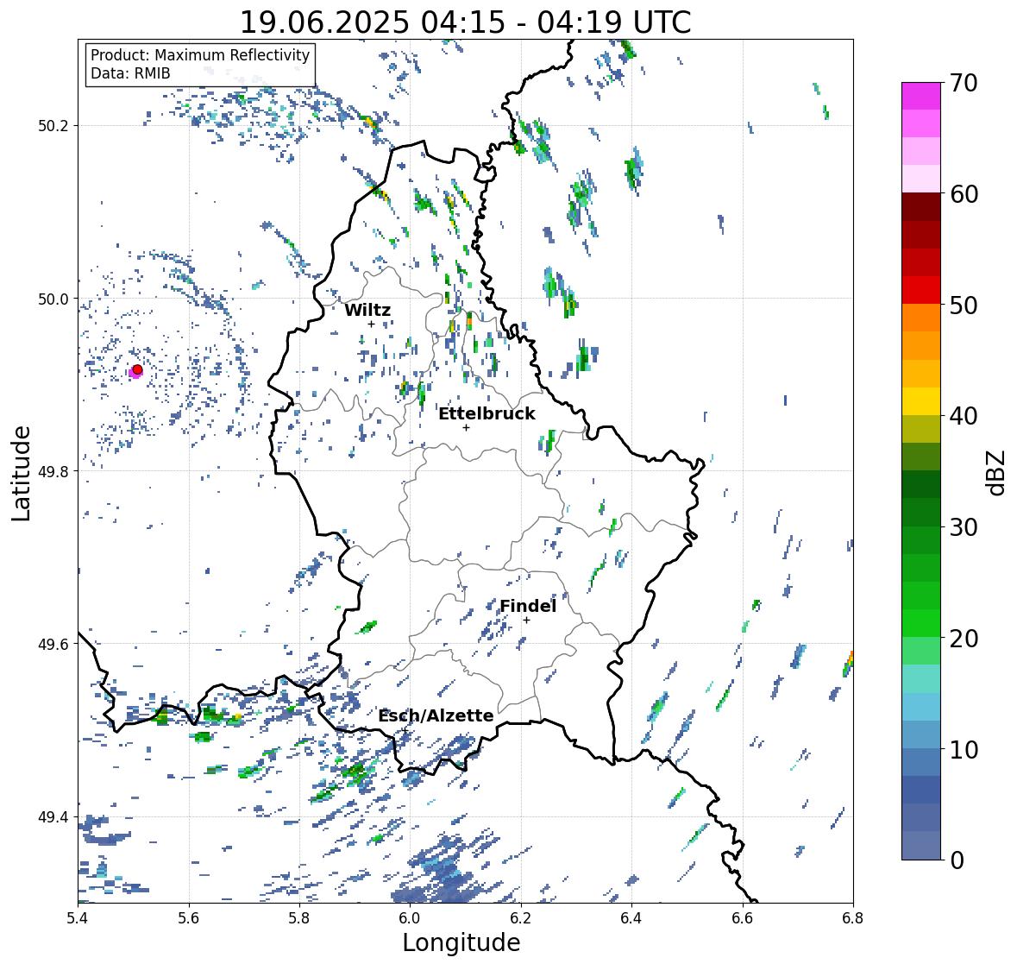Click longitude tick label 5.4
Image resolution: width=1017 pixels, height=964 pixels.
[78, 917]
